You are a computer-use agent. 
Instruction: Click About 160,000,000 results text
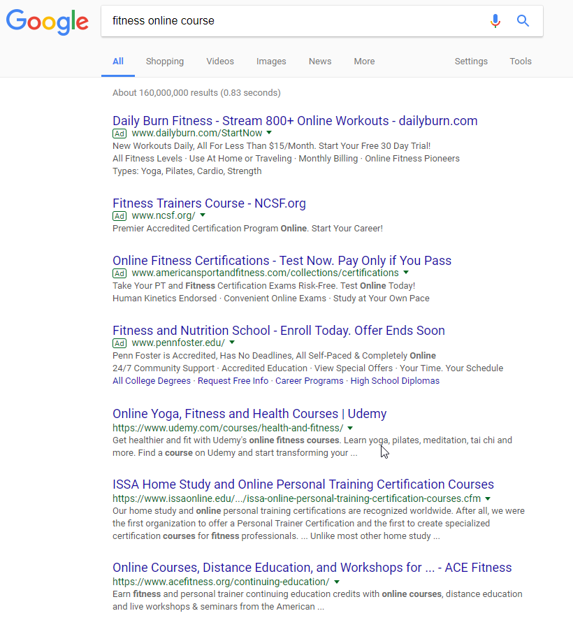(x=196, y=92)
